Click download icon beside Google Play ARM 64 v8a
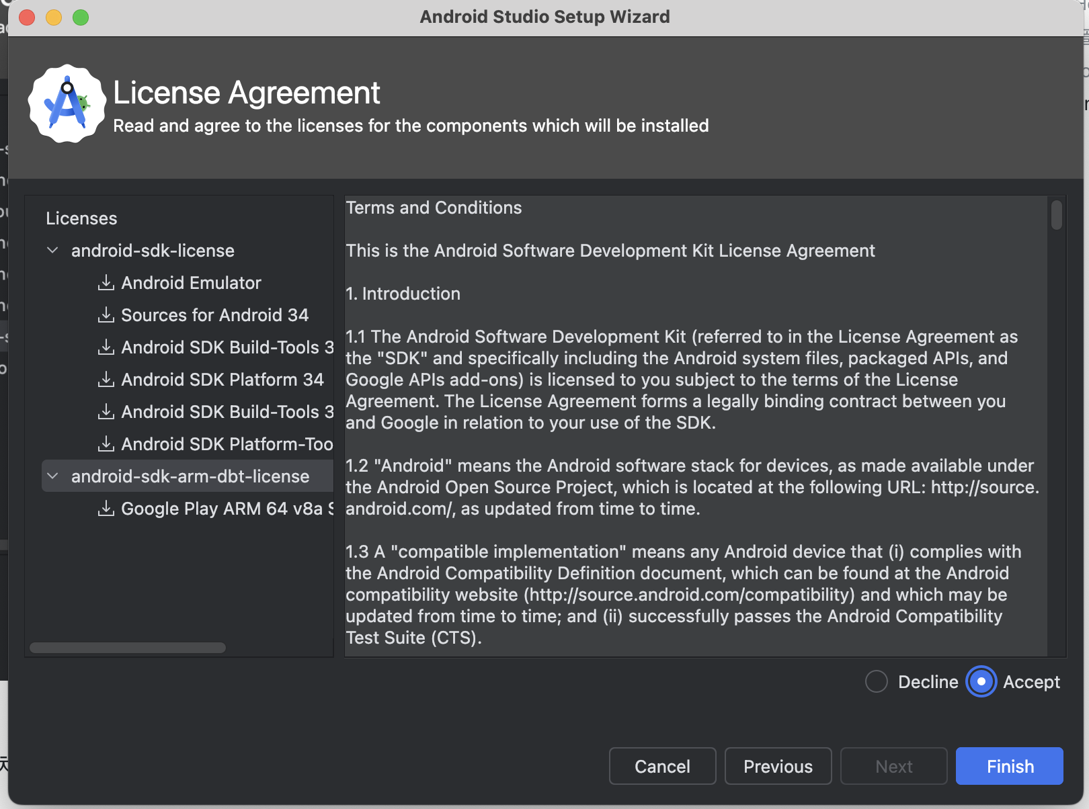 [106, 509]
